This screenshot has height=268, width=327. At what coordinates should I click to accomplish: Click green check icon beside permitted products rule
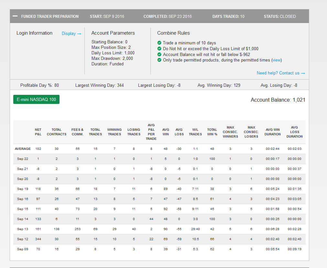[x=159, y=60]
